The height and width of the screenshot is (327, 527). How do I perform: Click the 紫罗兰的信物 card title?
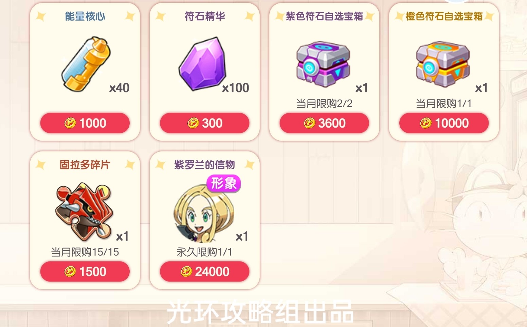205,165
